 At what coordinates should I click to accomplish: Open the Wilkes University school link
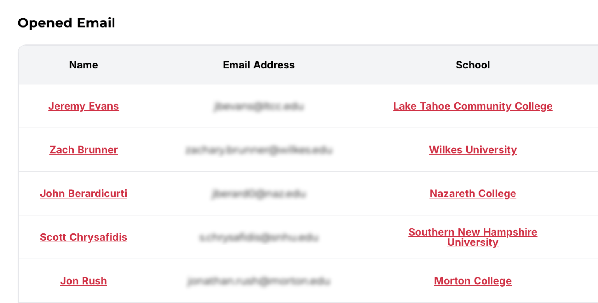point(473,150)
